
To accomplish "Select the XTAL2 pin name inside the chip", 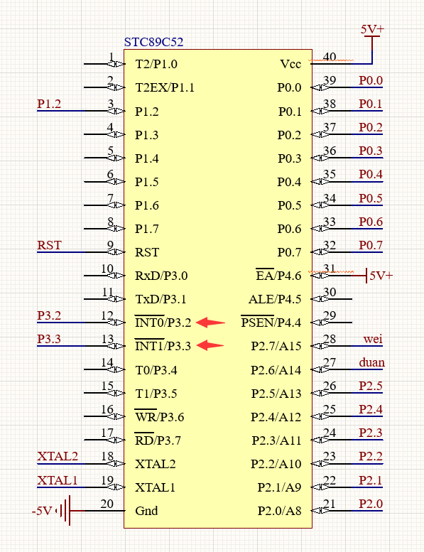I will tap(155, 464).
